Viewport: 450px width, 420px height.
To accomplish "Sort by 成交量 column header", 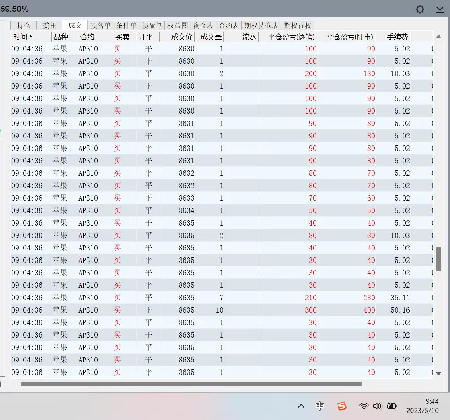I will coord(209,37).
